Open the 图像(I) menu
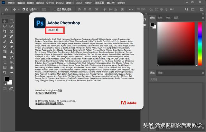Screen dimensions: 206x132 tap(31, 3)
